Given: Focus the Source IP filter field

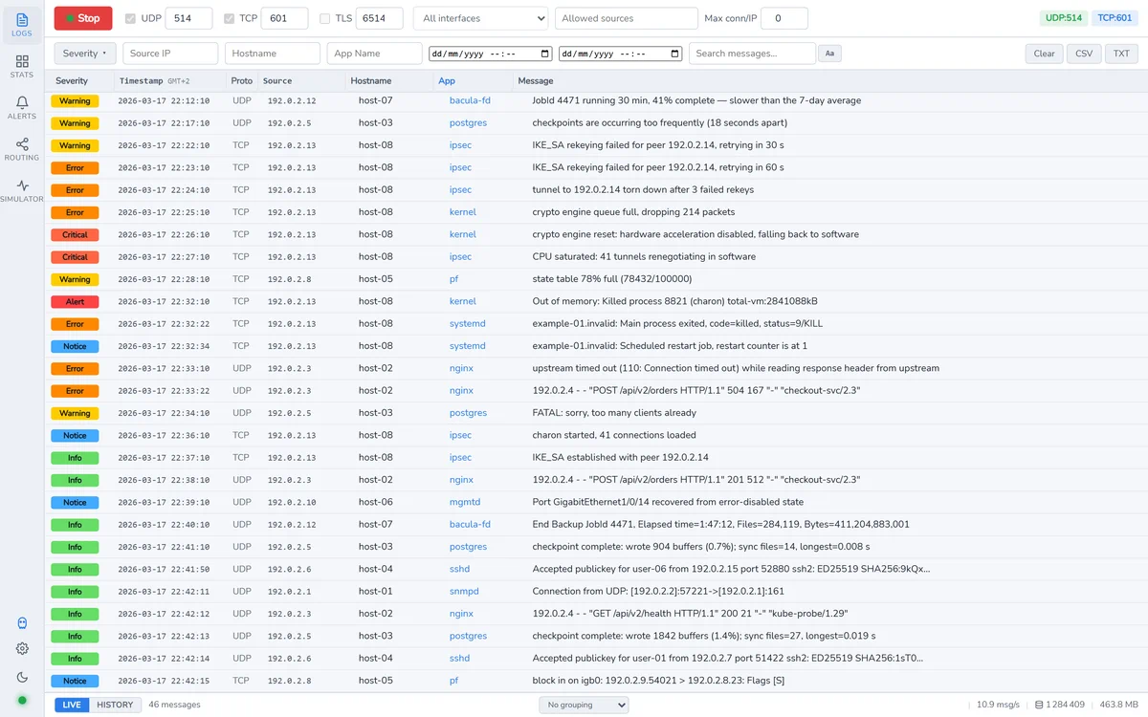Looking at the screenshot, I should point(170,54).
